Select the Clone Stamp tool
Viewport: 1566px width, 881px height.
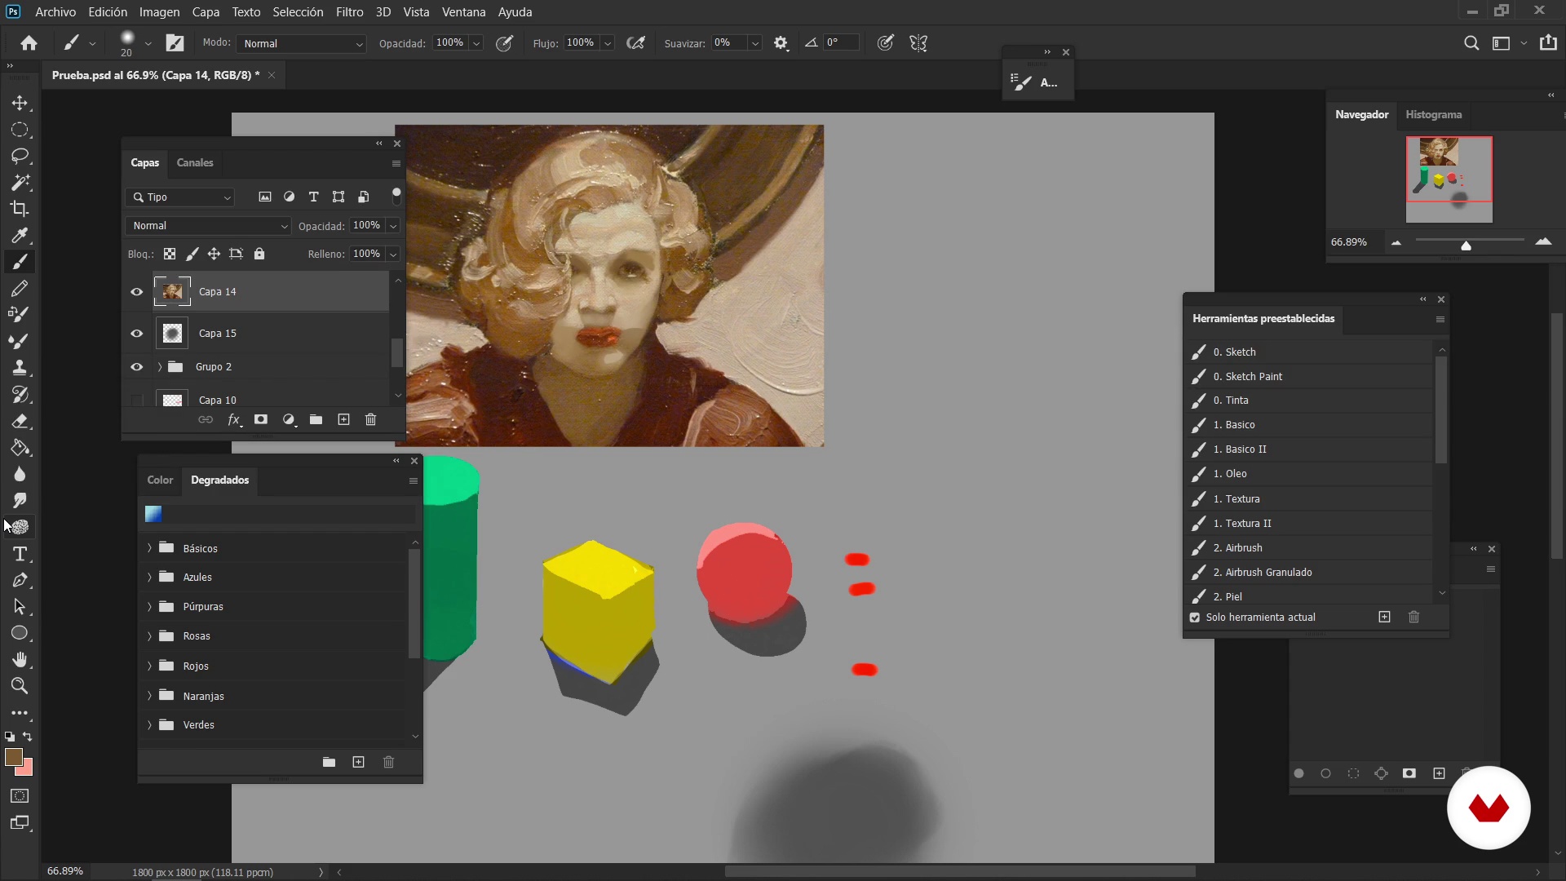pyautogui.click(x=20, y=368)
